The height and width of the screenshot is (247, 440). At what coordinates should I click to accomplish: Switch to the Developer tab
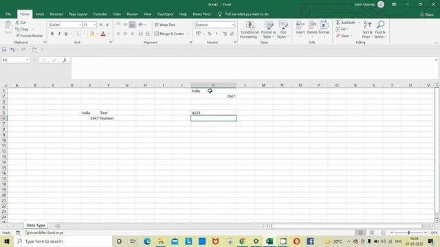[x=165, y=14]
